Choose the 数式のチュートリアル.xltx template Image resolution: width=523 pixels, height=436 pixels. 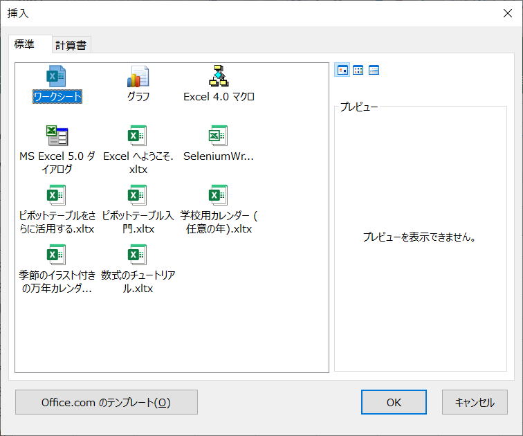click(x=138, y=255)
